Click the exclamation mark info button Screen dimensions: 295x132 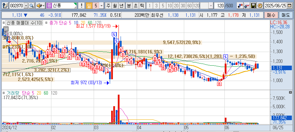(81, 6)
